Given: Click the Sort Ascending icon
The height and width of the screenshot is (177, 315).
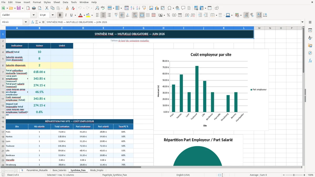Looking at the screenshot, I should 133,8.
